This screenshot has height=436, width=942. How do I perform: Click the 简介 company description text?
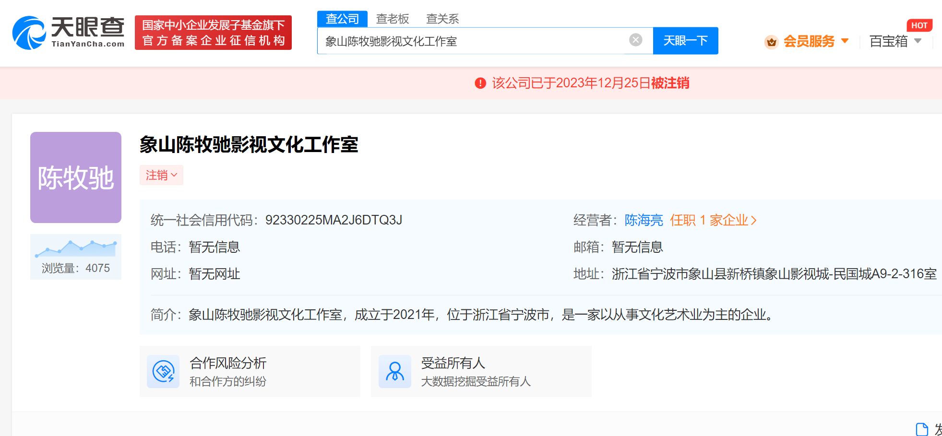pos(481,315)
